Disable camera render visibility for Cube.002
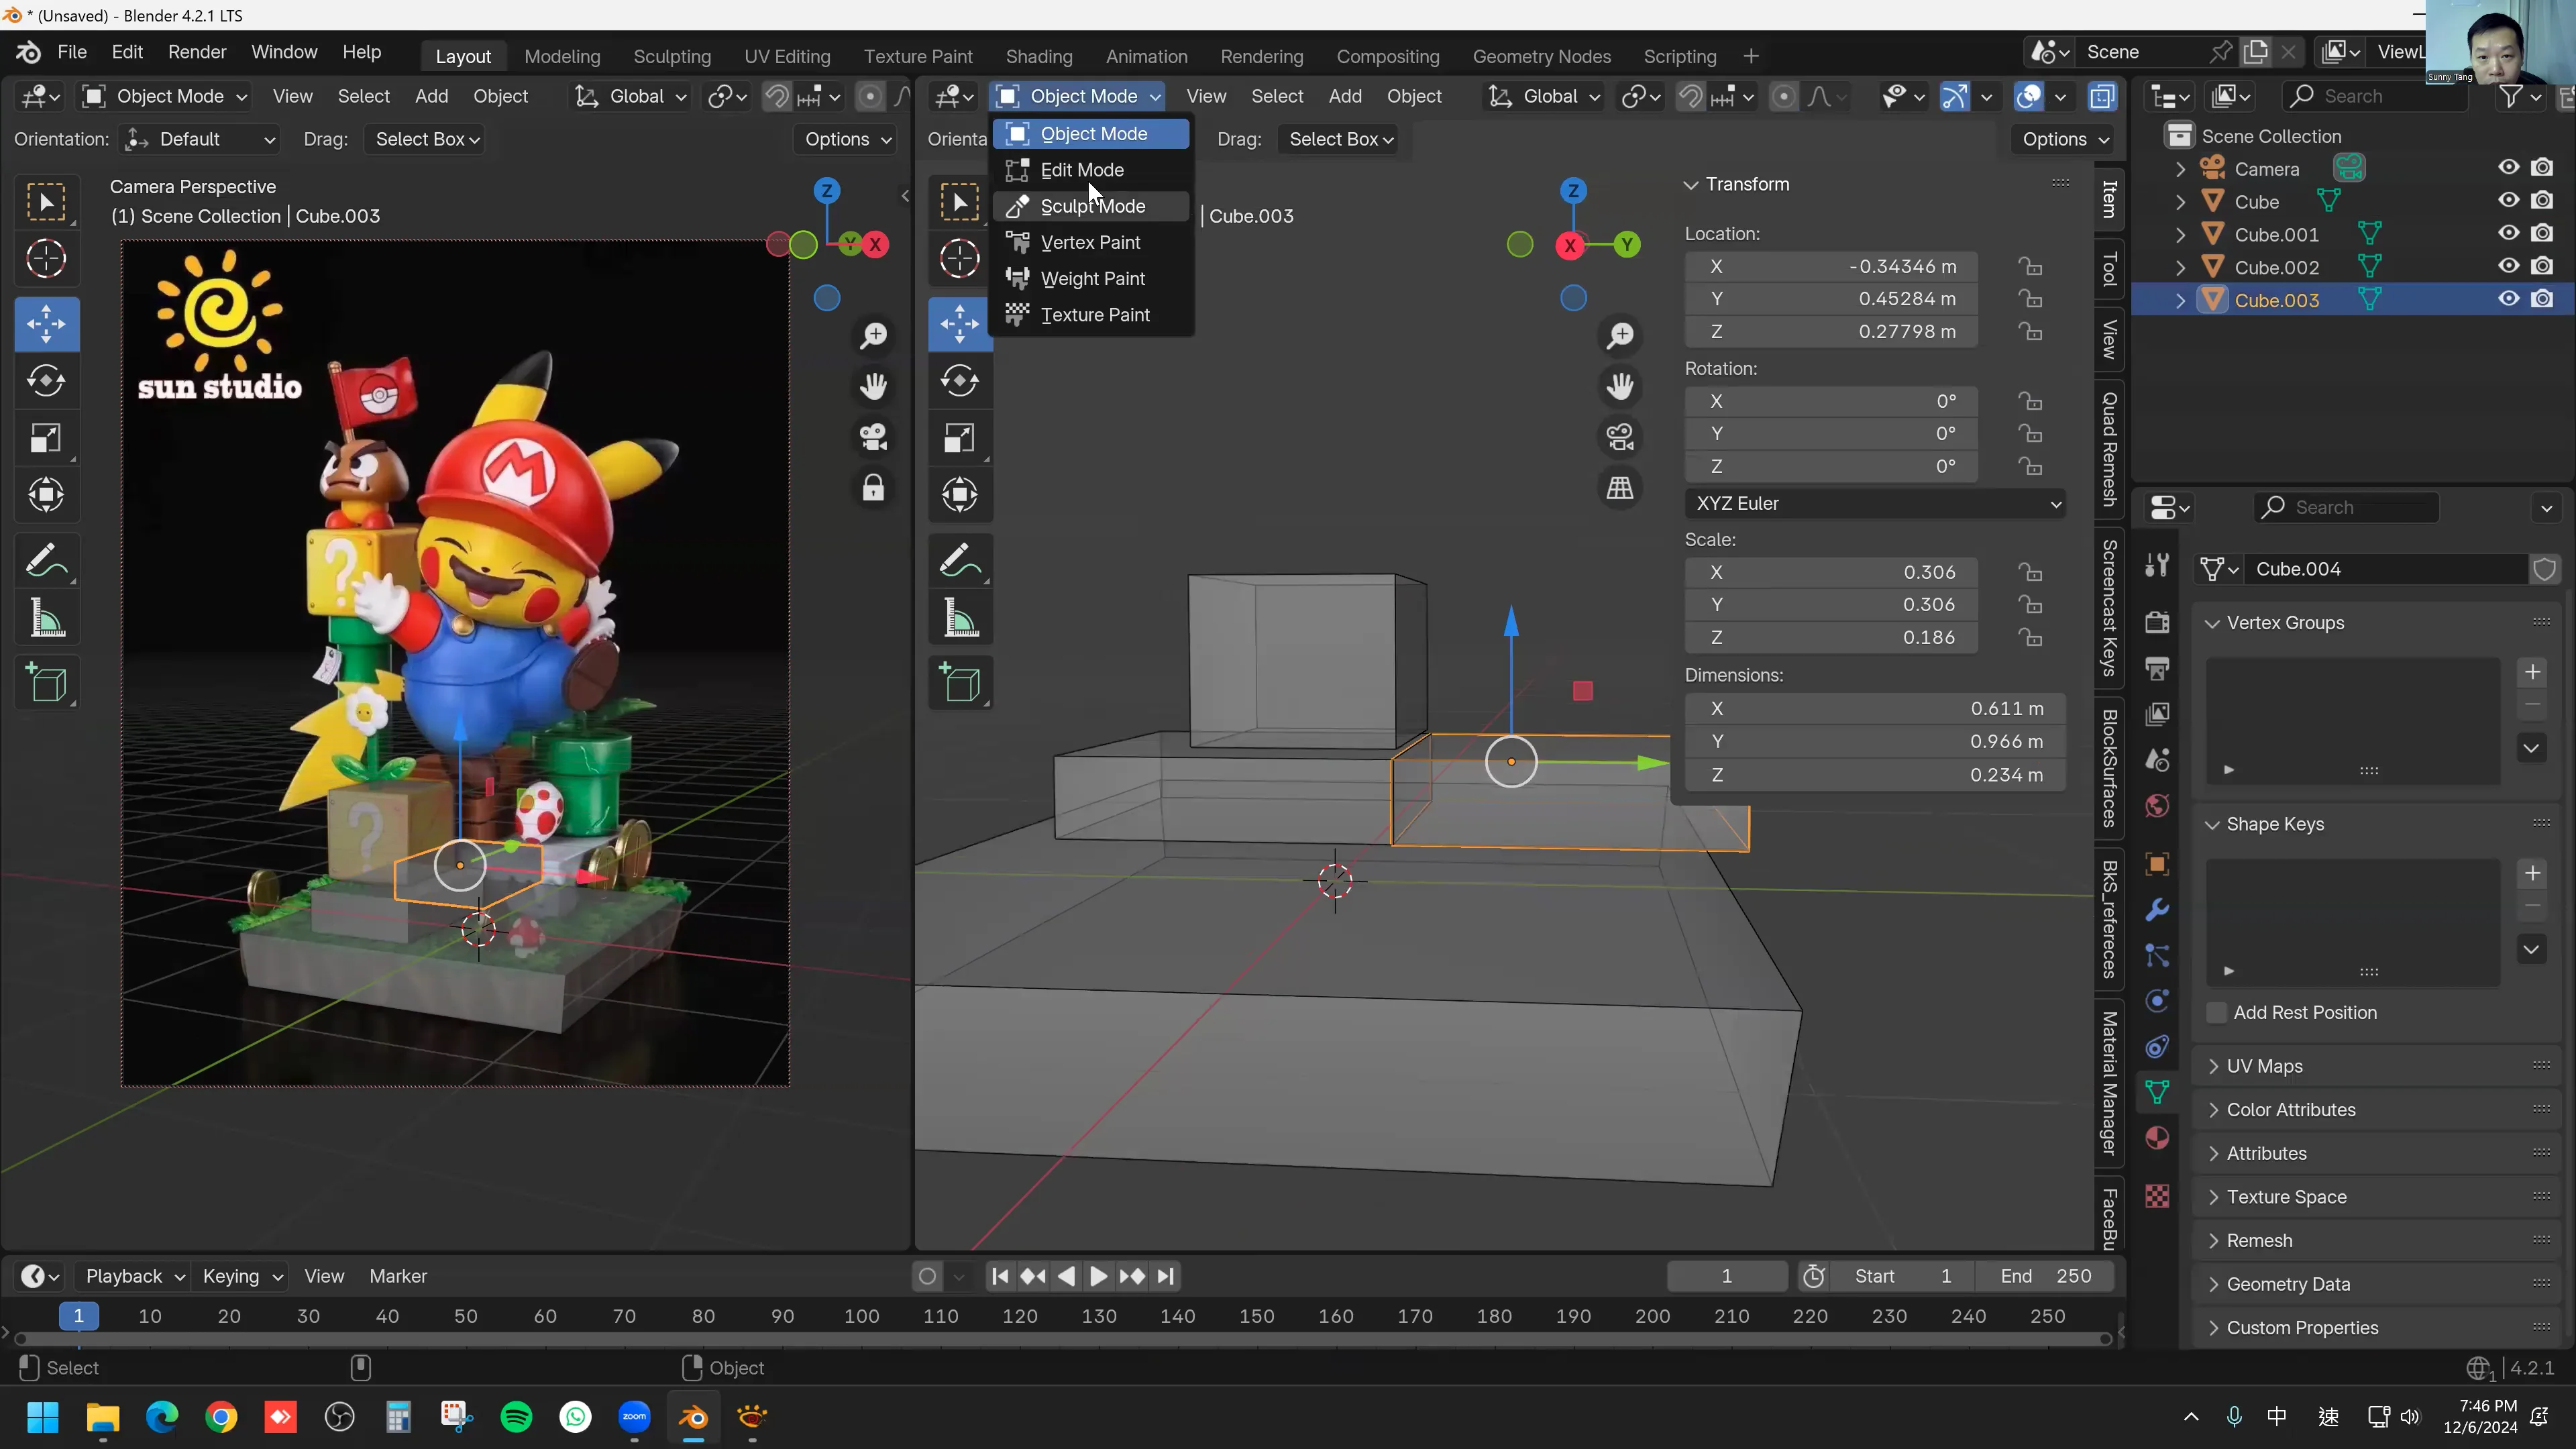Viewport: 2576px width, 1449px height. [x=2543, y=265]
